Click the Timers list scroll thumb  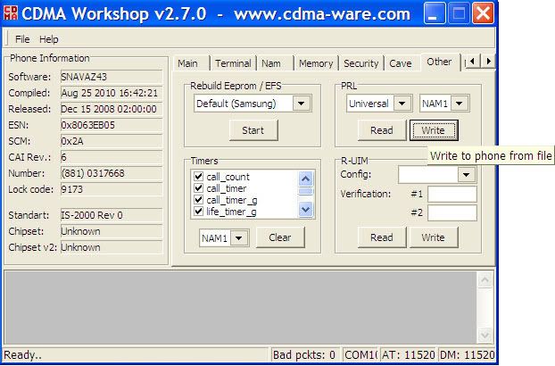(305, 192)
